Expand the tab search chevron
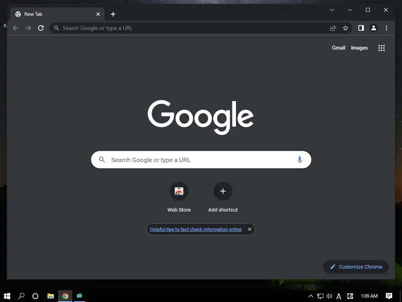The width and height of the screenshot is (402, 302). coord(331,10)
